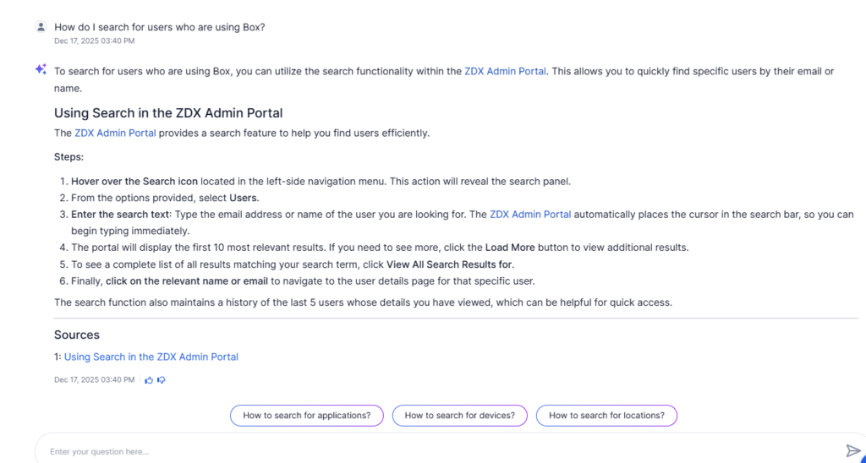The image size is (866, 463).
Task: Choose 'How to search for devices?' suggestion
Action: pyautogui.click(x=460, y=416)
